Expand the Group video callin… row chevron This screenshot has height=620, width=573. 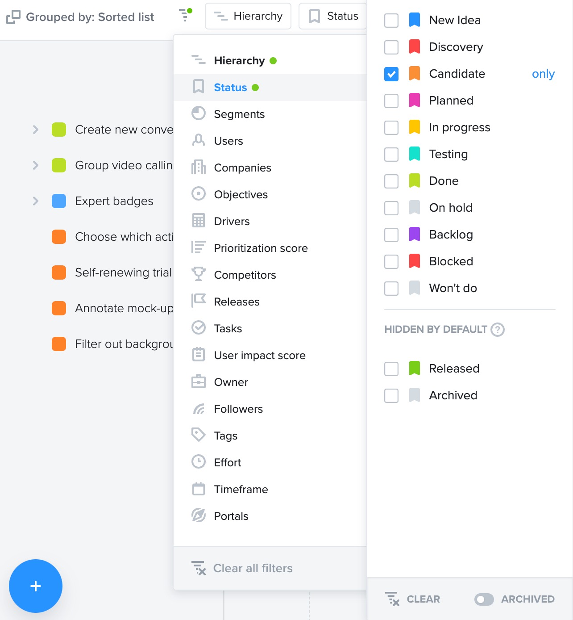coord(36,165)
